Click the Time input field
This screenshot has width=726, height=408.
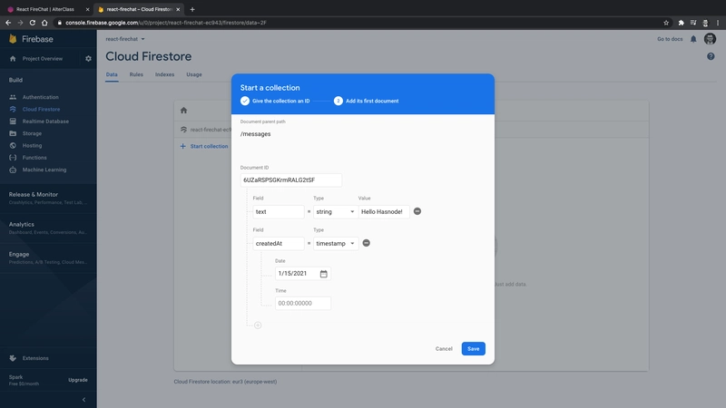(x=303, y=303)
